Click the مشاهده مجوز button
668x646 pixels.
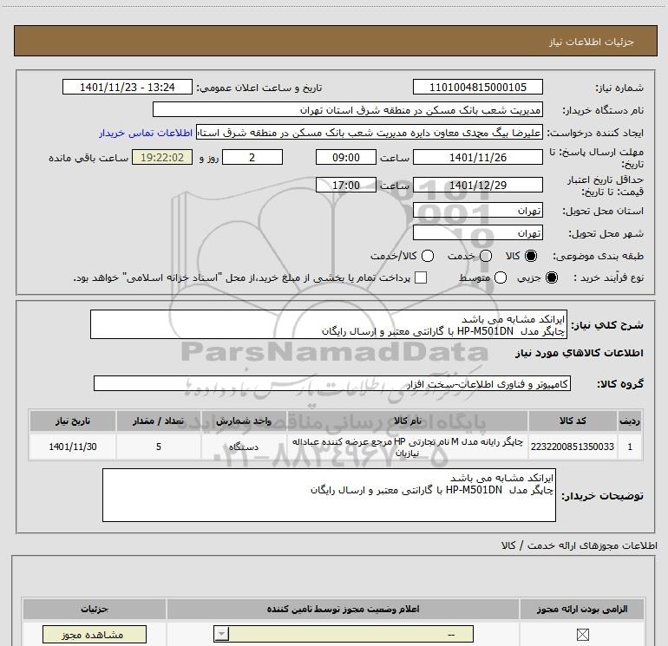click(x=95, y=635)
